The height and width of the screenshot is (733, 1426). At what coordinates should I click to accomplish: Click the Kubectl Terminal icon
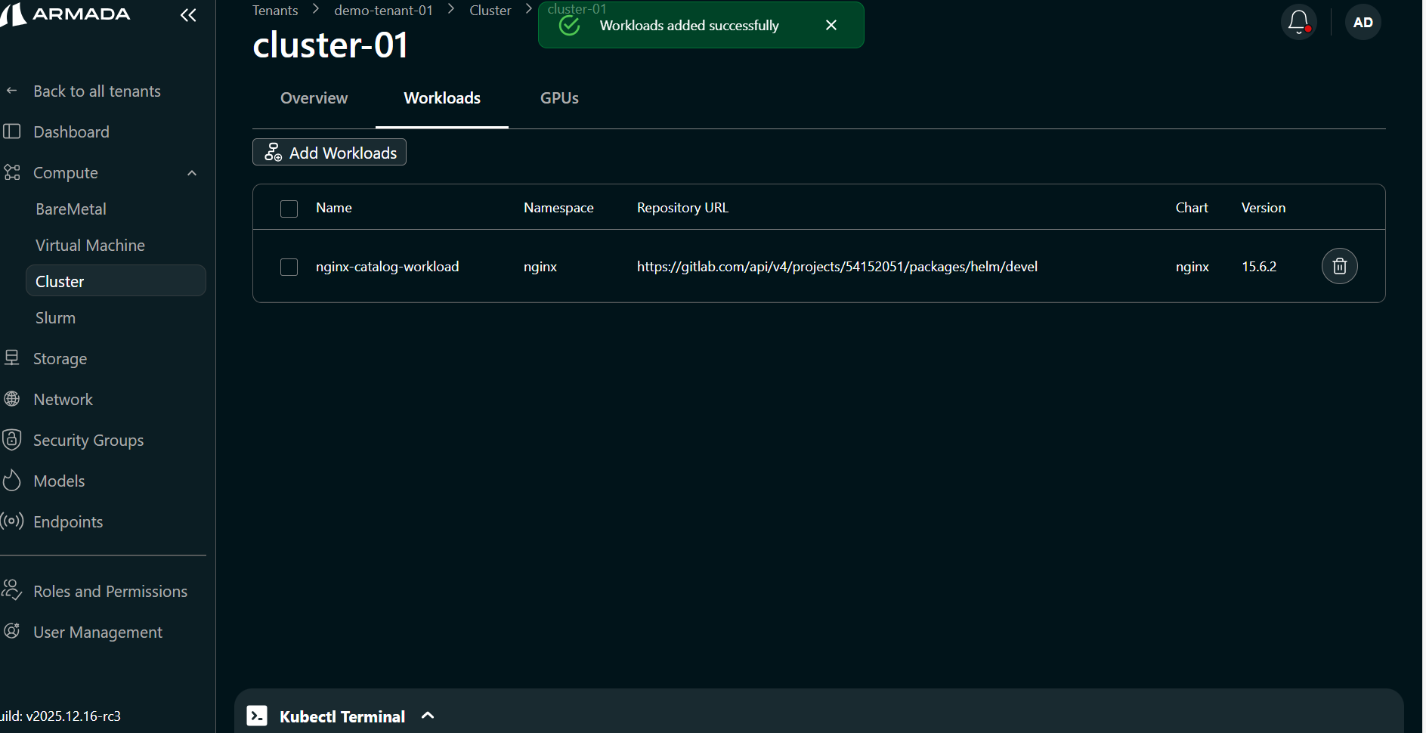tap(258, 715)
